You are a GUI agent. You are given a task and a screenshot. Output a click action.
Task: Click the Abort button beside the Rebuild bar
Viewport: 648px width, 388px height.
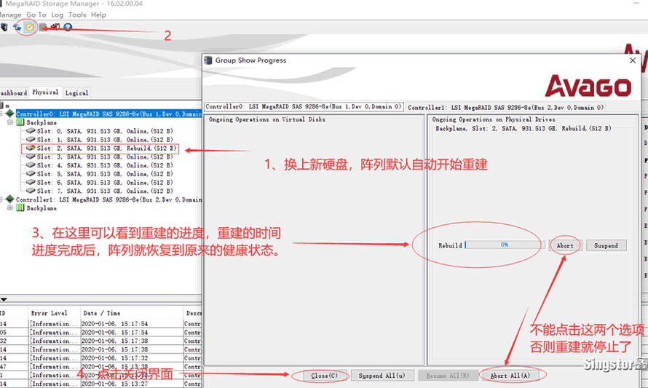565,245
